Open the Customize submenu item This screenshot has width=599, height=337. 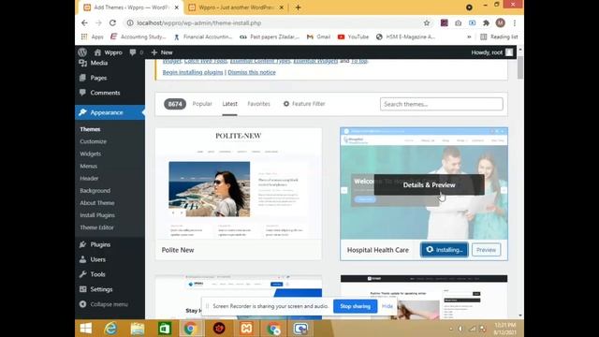(94, 141)
